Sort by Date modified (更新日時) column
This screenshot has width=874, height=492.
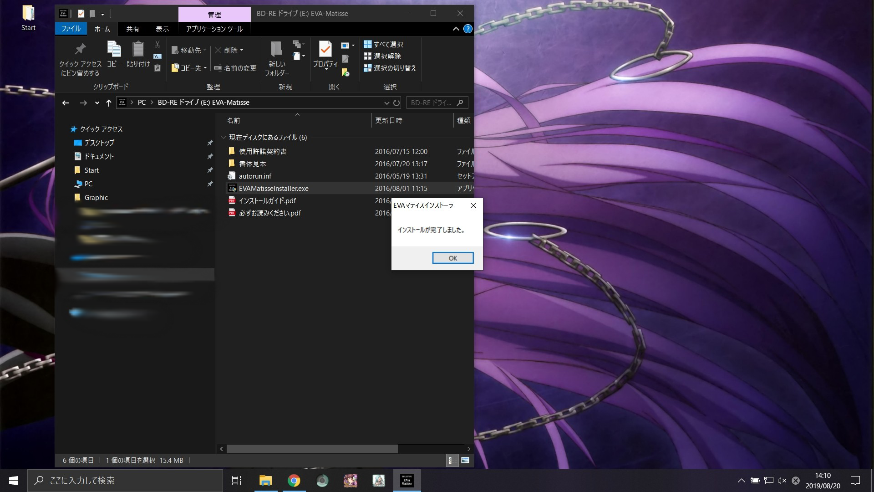click(x=388, y=121)
